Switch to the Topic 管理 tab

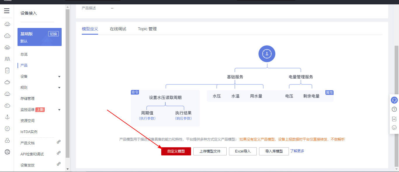click(x=147, y=29)
